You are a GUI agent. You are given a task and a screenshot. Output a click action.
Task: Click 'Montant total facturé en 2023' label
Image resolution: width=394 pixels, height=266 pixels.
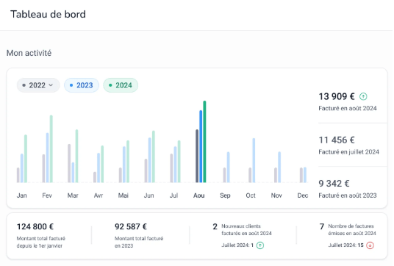click(139, 242)
